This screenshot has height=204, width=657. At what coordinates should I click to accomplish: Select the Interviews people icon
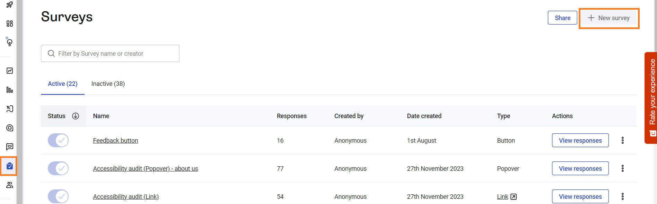pyautogui.click(x=9, y=185)
